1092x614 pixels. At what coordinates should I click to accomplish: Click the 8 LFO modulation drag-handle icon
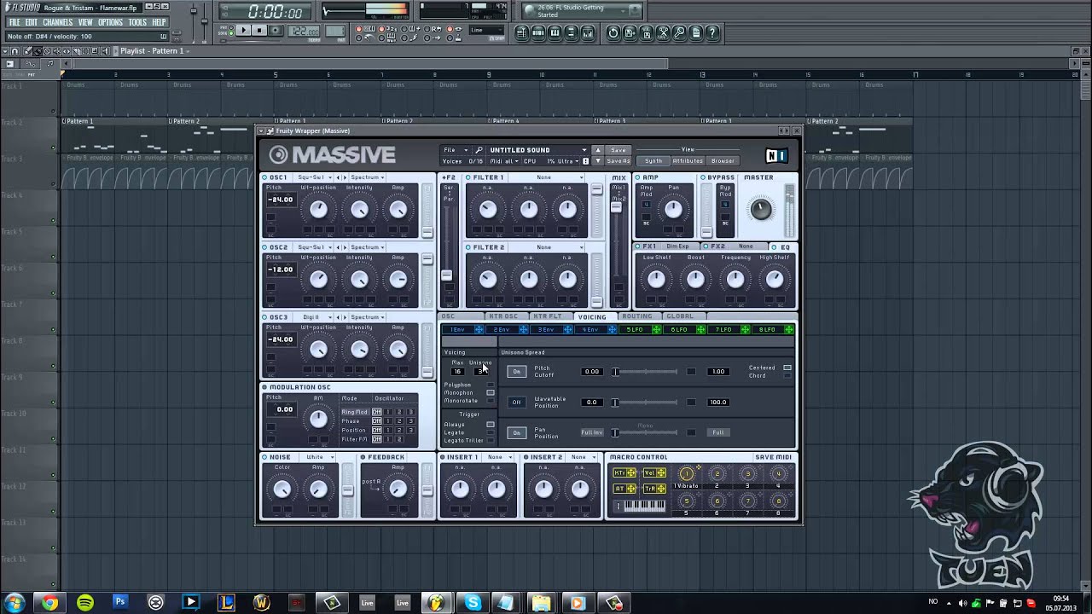click(x=789, y=329)
